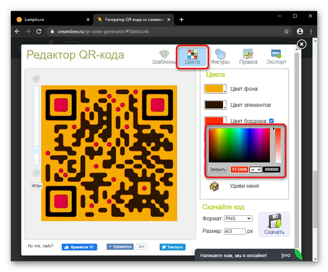The image size is (328, 272).
Task: Click the Цвет фона label
Action: (x=244, y=89)
